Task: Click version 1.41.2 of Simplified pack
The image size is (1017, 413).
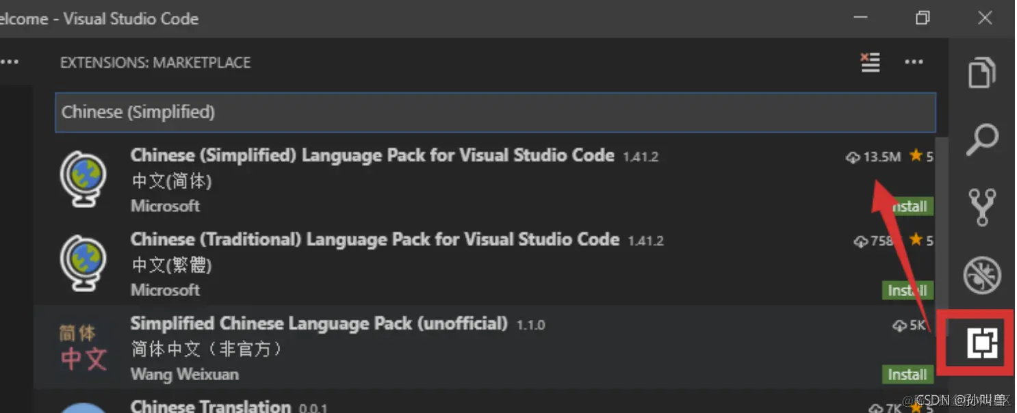Action: tap(641, 157)
